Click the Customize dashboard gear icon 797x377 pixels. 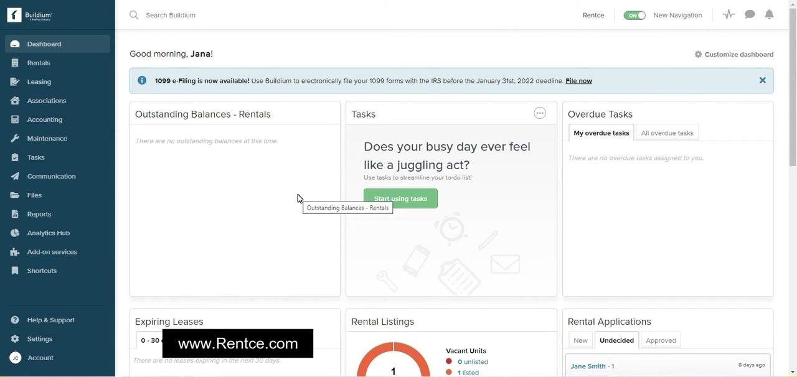(x=698, y=54)
